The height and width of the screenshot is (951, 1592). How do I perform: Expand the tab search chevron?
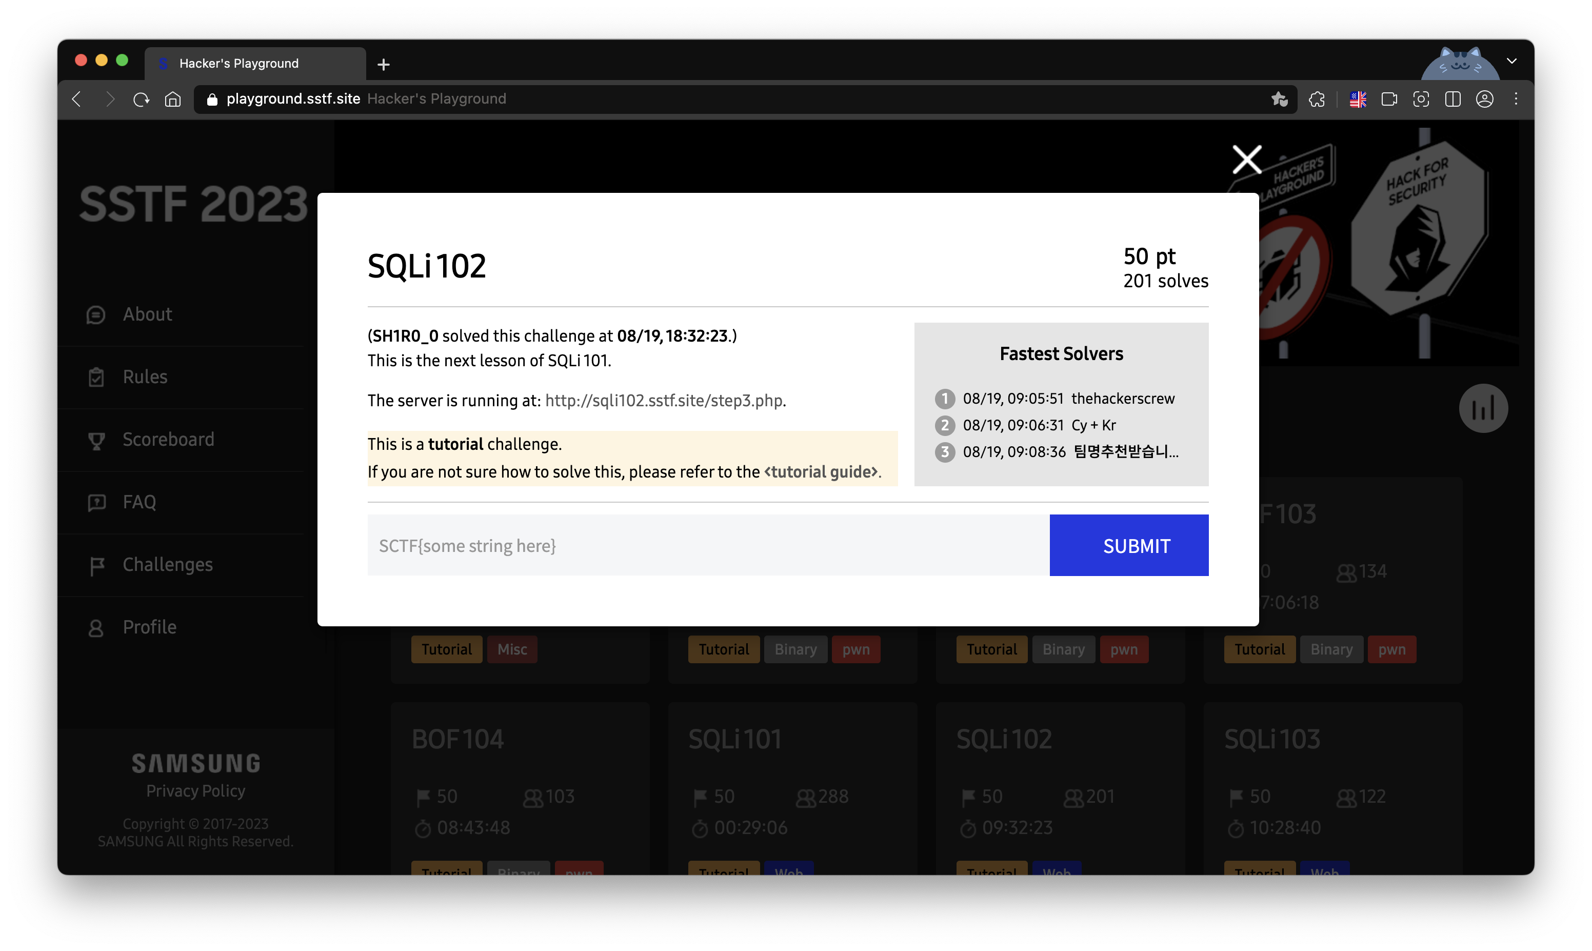pyautogui.click(x=1512, y=62)
